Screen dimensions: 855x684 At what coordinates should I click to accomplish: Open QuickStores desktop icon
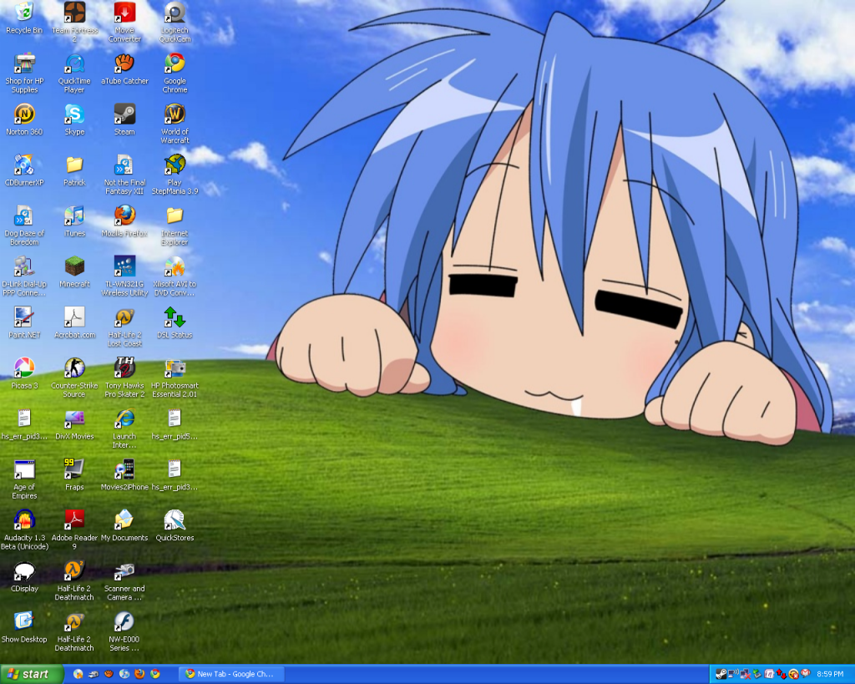coord(175,526)
